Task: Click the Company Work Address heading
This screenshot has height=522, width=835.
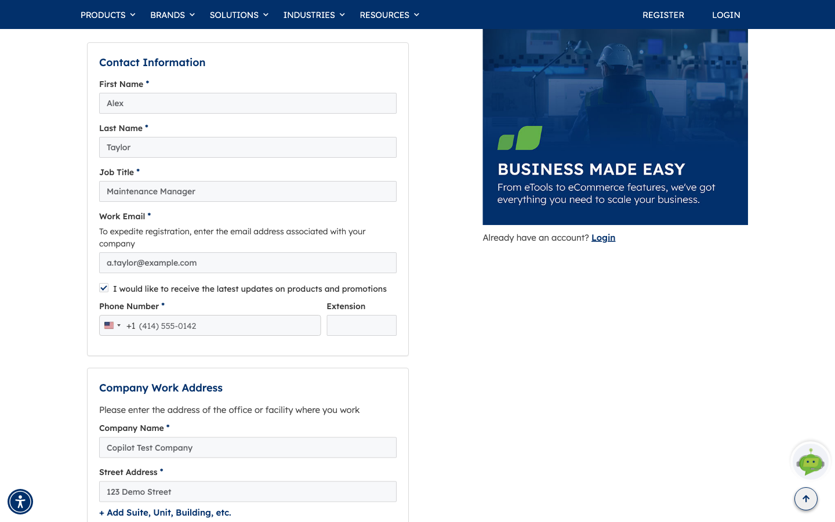Action: pyautogui.click(x=161, y=388)
